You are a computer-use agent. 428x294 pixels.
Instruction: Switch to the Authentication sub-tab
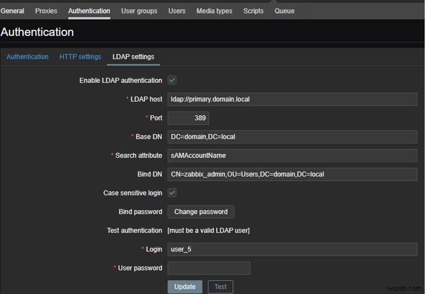coord(28,57)
